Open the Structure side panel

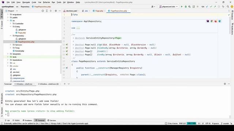1,112
